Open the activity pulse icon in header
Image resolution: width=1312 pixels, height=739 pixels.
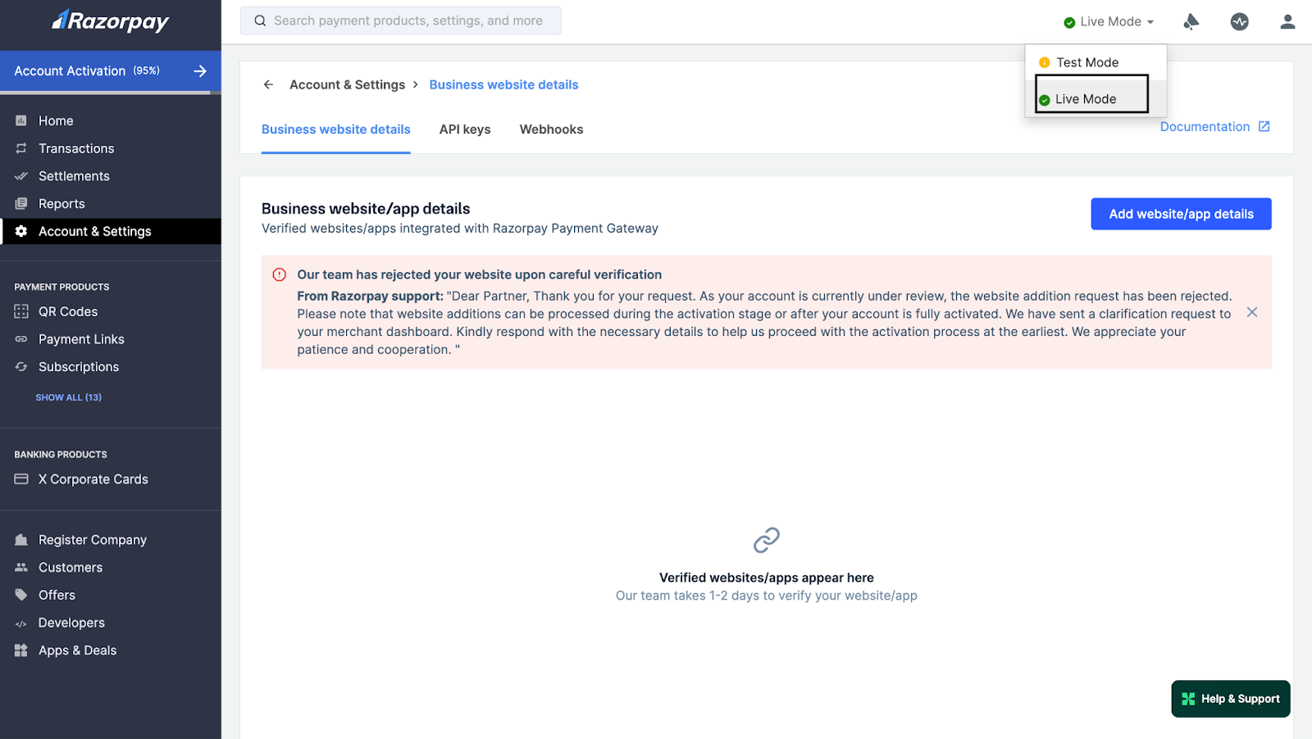point(1240,21)
